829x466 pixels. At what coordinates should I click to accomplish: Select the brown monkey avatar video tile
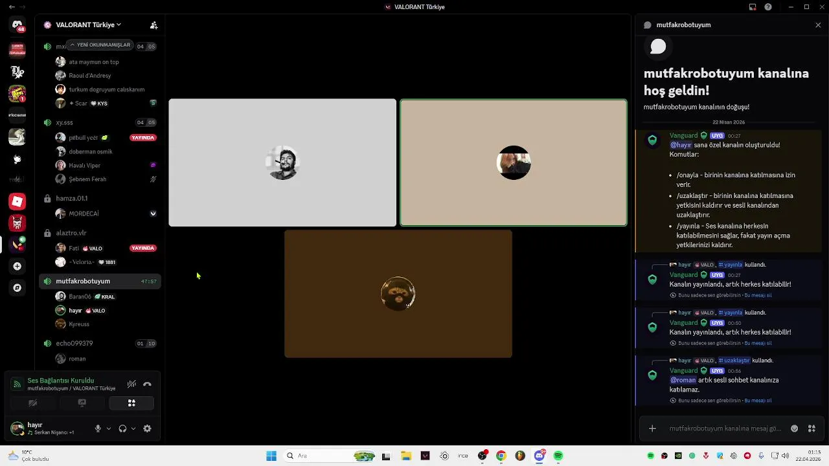[398, 294]
